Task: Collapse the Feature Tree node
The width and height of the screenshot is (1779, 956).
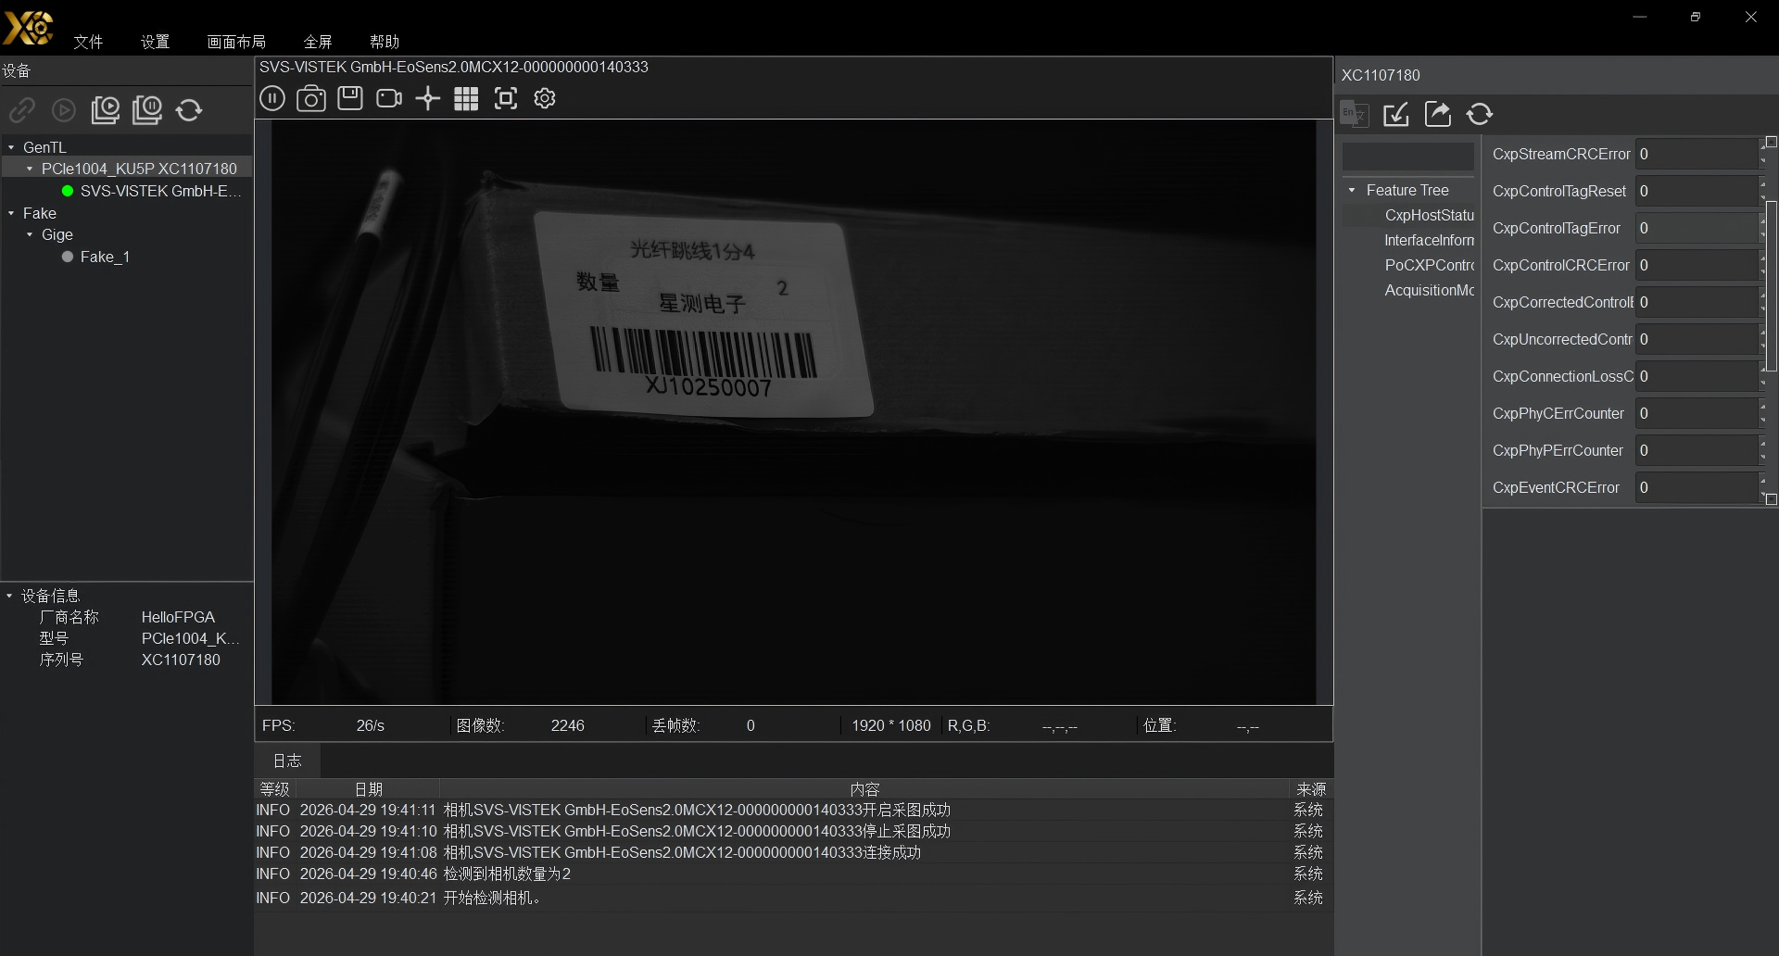Action: click(x=1352, y=190)
